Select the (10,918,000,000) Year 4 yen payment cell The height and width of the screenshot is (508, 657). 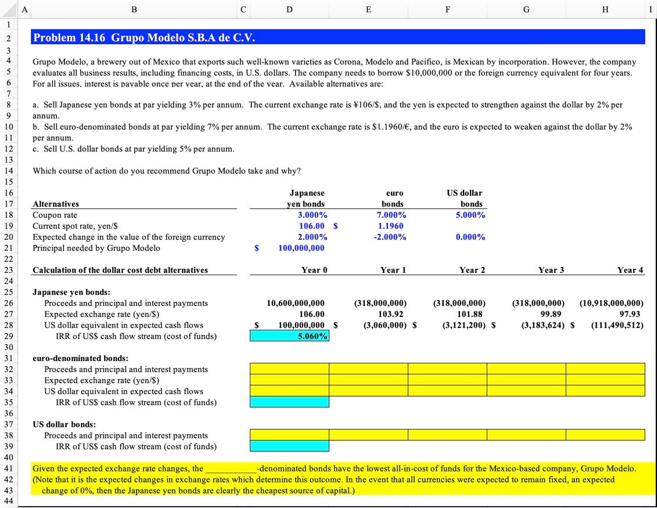point(605,303)
